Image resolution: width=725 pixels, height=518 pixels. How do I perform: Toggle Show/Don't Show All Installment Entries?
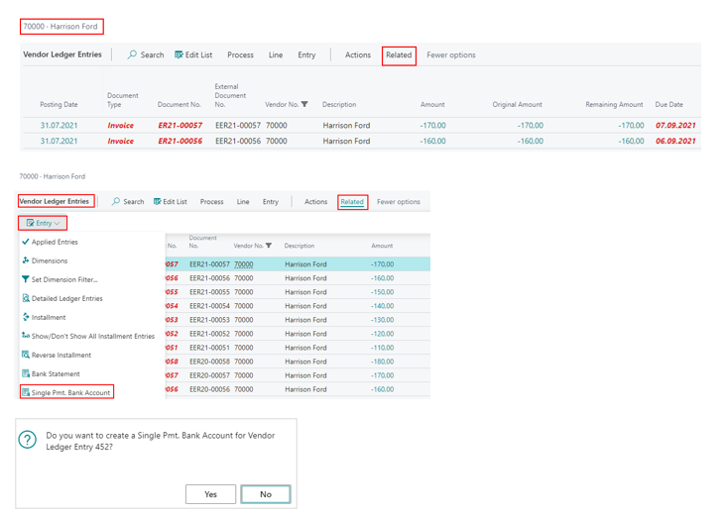(x=92, y=336)
